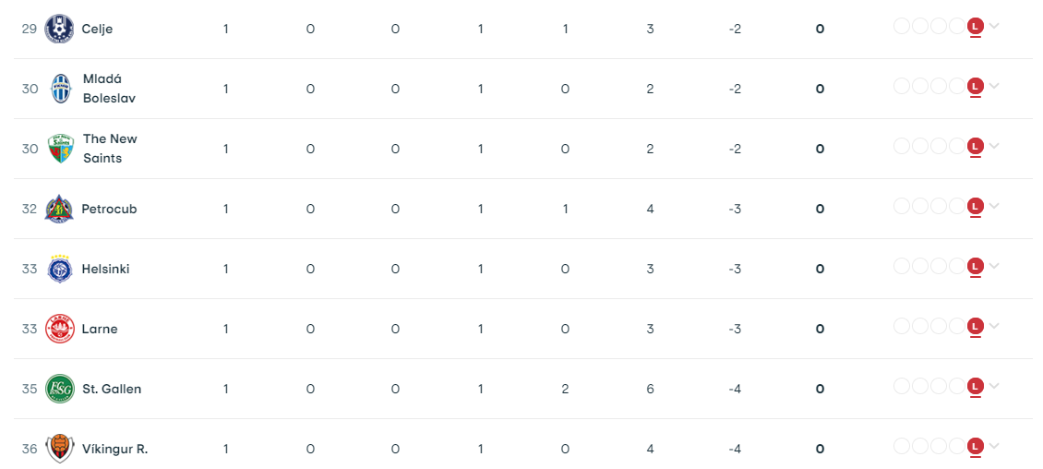1043x469 pixels.
Task: Click the St. Gallen club crest
Action: (x=60, y=389)
